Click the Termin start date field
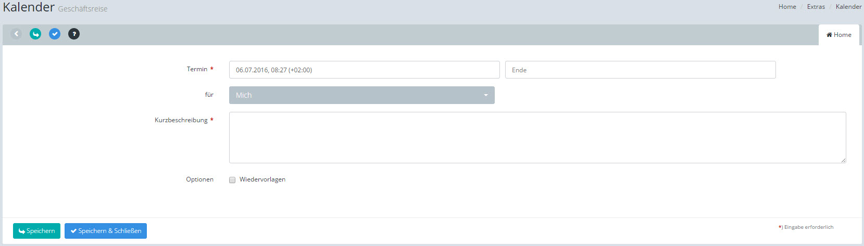Viewport: 864px width, 246px height. pyautogui.click(x=364, y=70)
